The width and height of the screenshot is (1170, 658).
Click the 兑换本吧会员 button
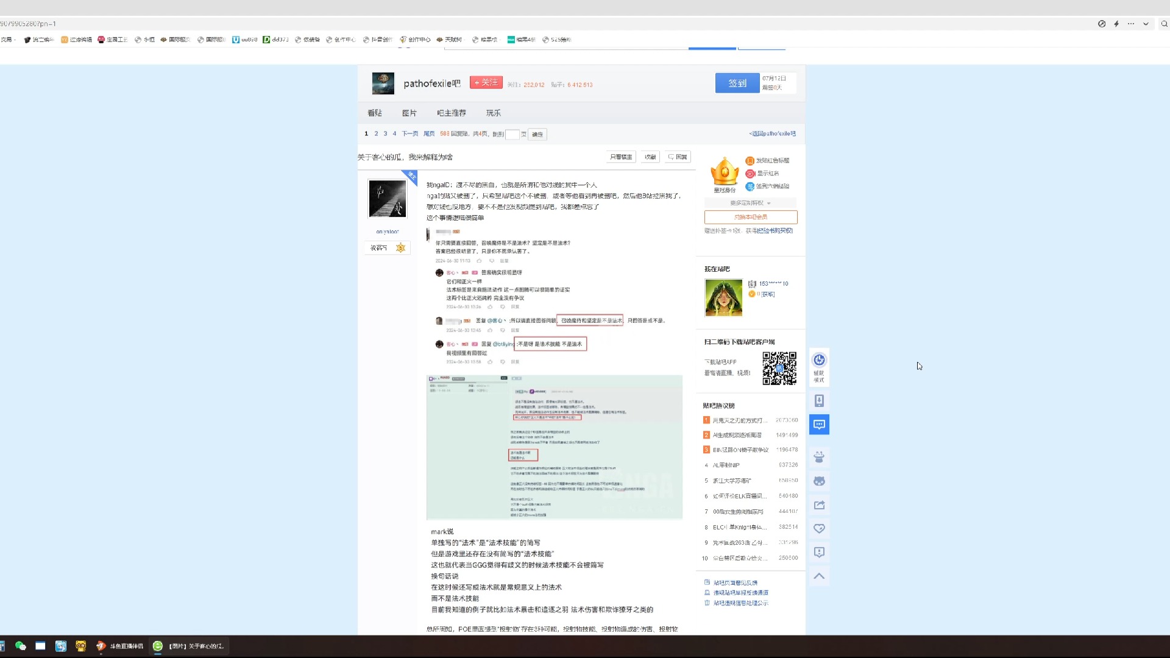coord(751,217)
